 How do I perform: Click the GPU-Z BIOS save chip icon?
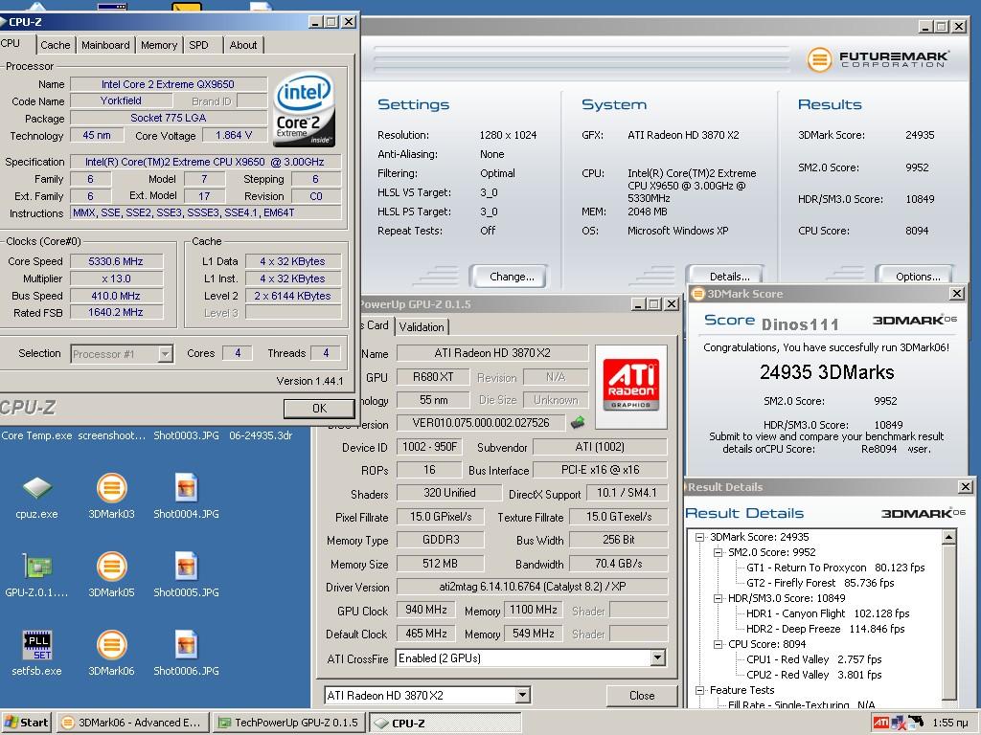[x=578, y=422]
